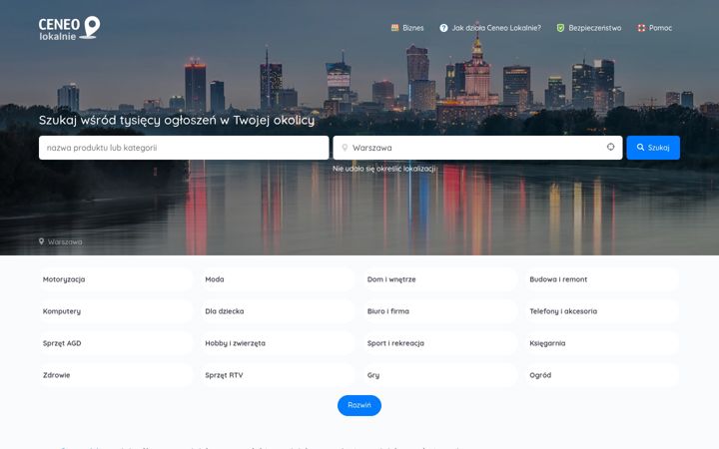Click the question mark help icon
The height and width of the screenshot is (449, 719).
(x=443, y=28)
